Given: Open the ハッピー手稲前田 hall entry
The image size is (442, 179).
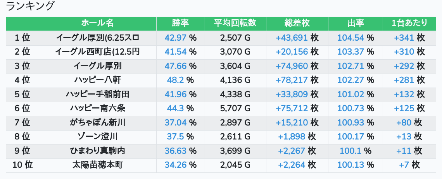Looking at the screenshot, I should click(97, 94).
